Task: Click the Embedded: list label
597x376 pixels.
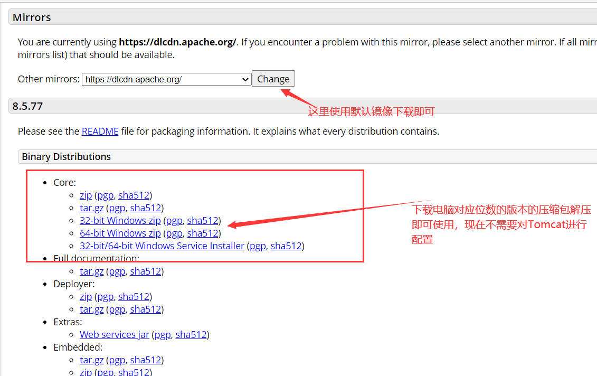Action: pos(78,347)
